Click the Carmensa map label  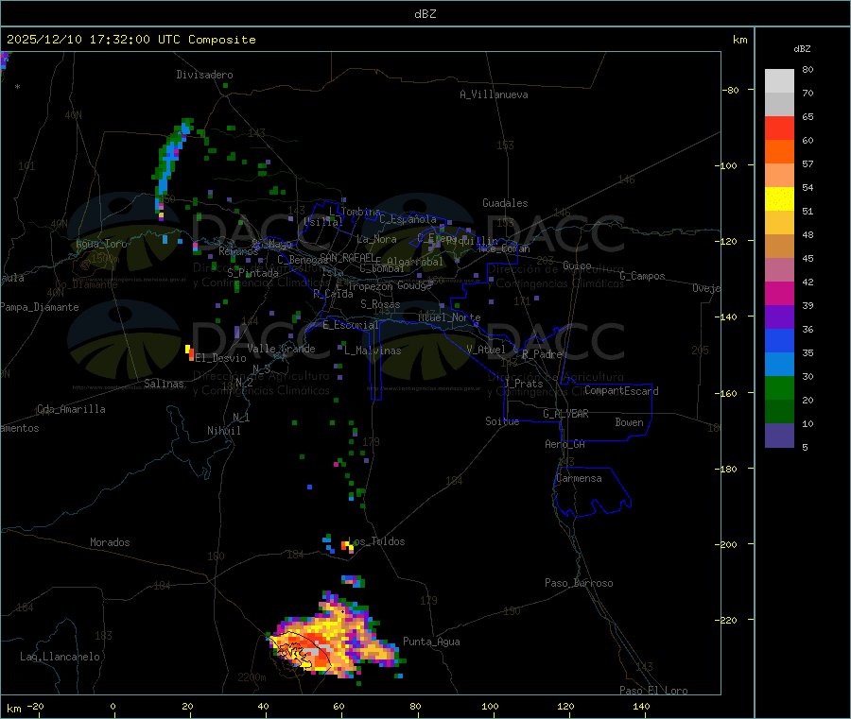579,478
